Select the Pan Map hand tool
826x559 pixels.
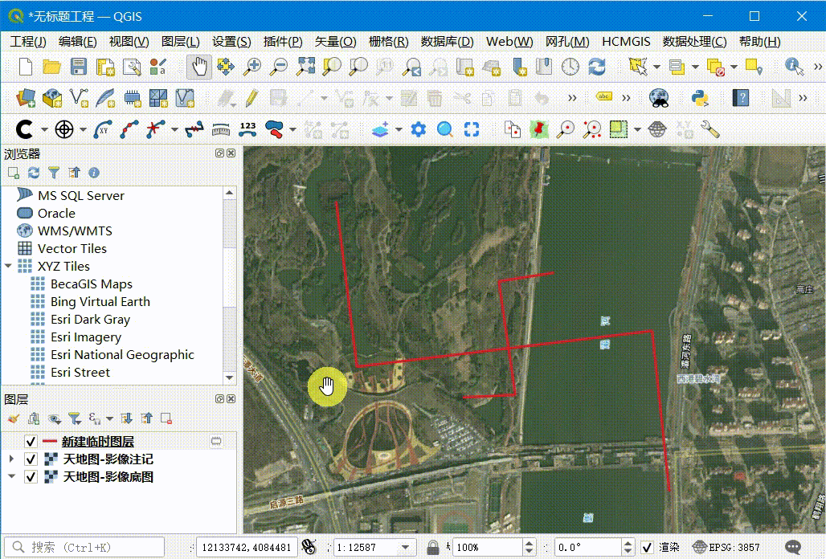199,67
